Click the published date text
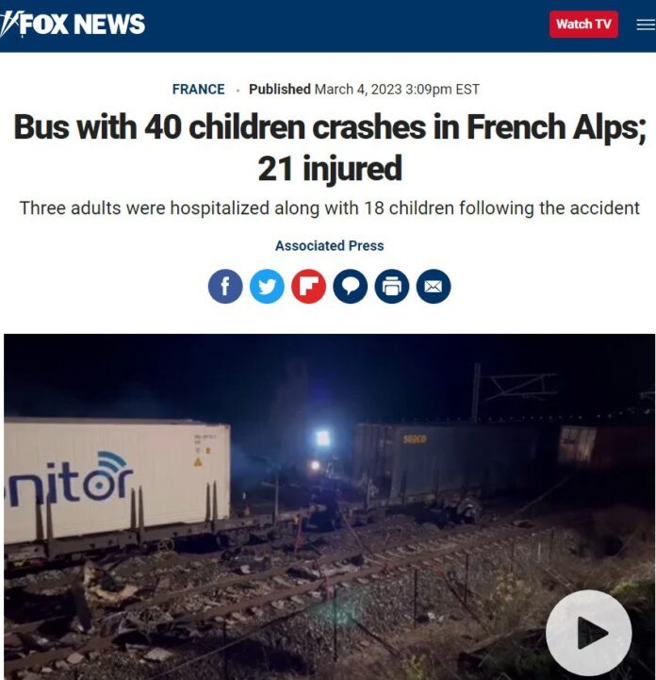Image resolution: width=656 pixels, height=680 pixels. 397,89
